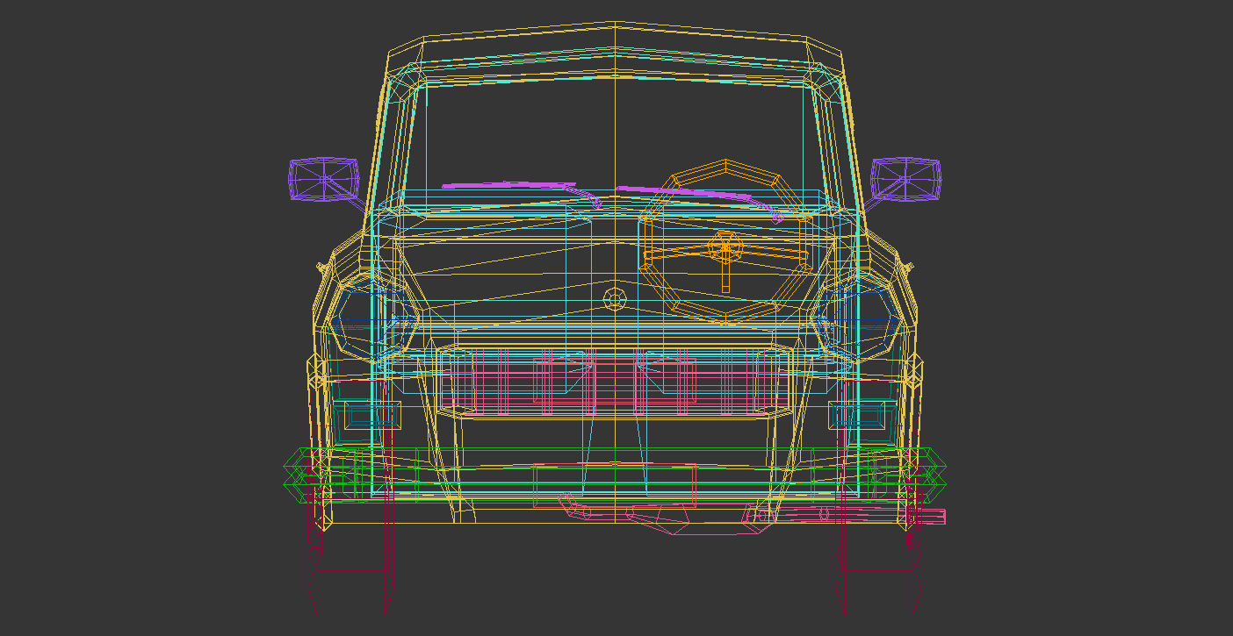Screen dimensions: 1233x636
Task: Click the orange steering wheel rim
Action: pyautogui.click(x=725, y=242)
